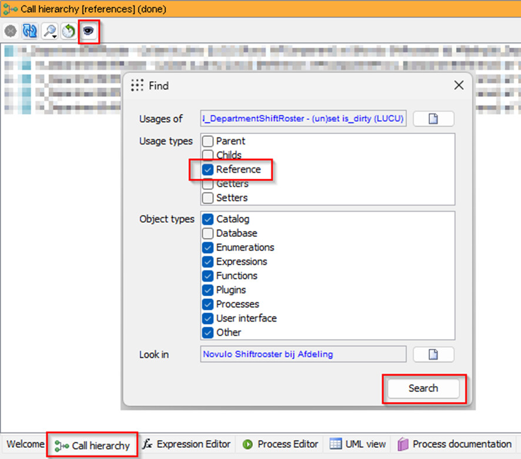Check the Database object type
Screen dimensions: 521x459
click(x=208, y=233)
